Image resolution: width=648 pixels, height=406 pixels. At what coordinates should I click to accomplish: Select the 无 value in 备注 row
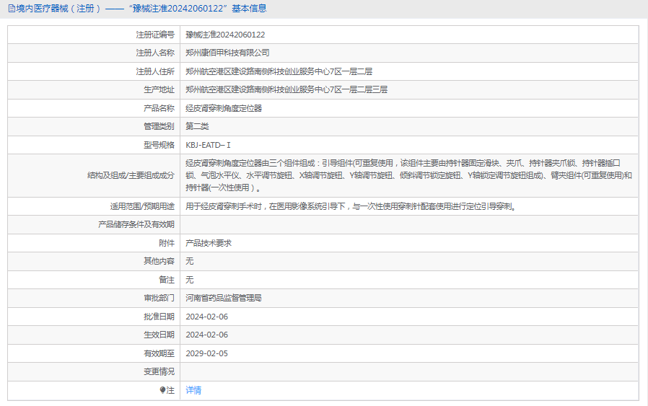(189, 280)
